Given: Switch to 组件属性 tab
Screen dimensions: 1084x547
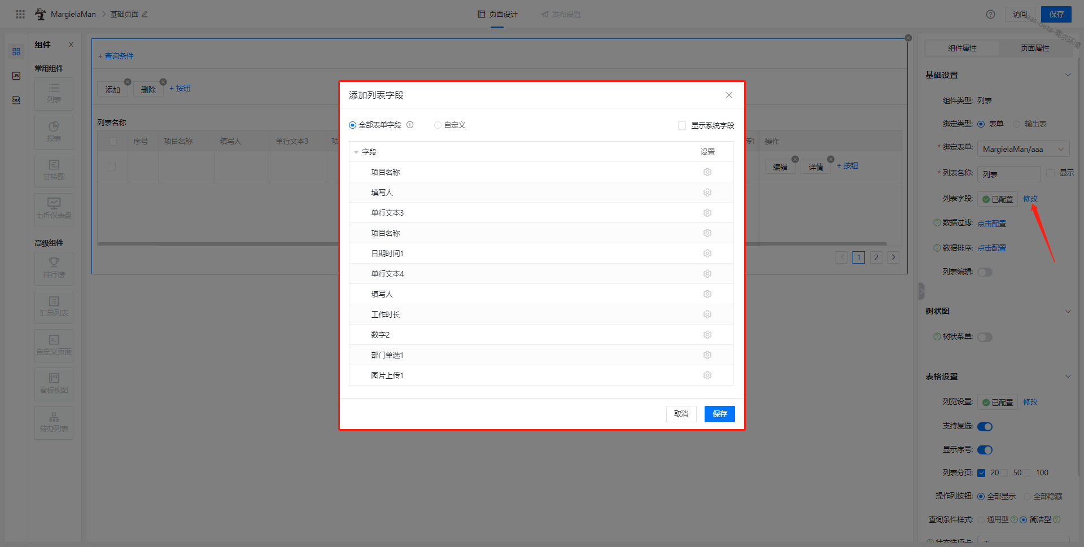Looking at the screenshot, I should [962, 48].
